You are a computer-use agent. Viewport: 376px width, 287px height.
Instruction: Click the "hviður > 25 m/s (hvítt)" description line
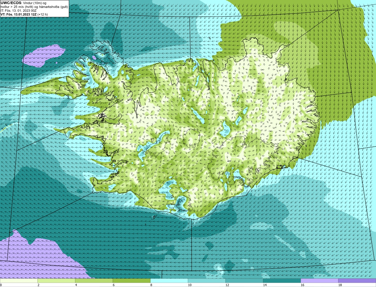point(34,7)
